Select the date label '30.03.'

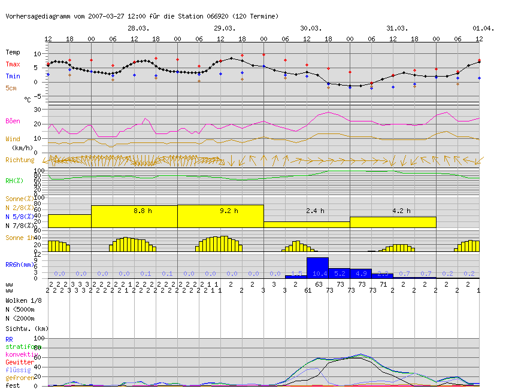[311, 28]
